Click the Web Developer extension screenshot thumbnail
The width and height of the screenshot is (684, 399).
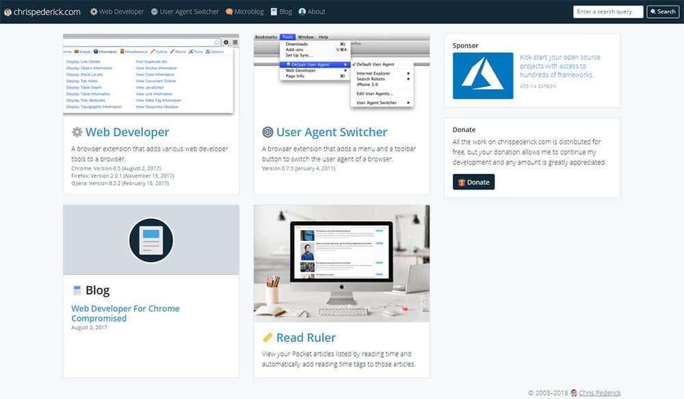[151, 75]
